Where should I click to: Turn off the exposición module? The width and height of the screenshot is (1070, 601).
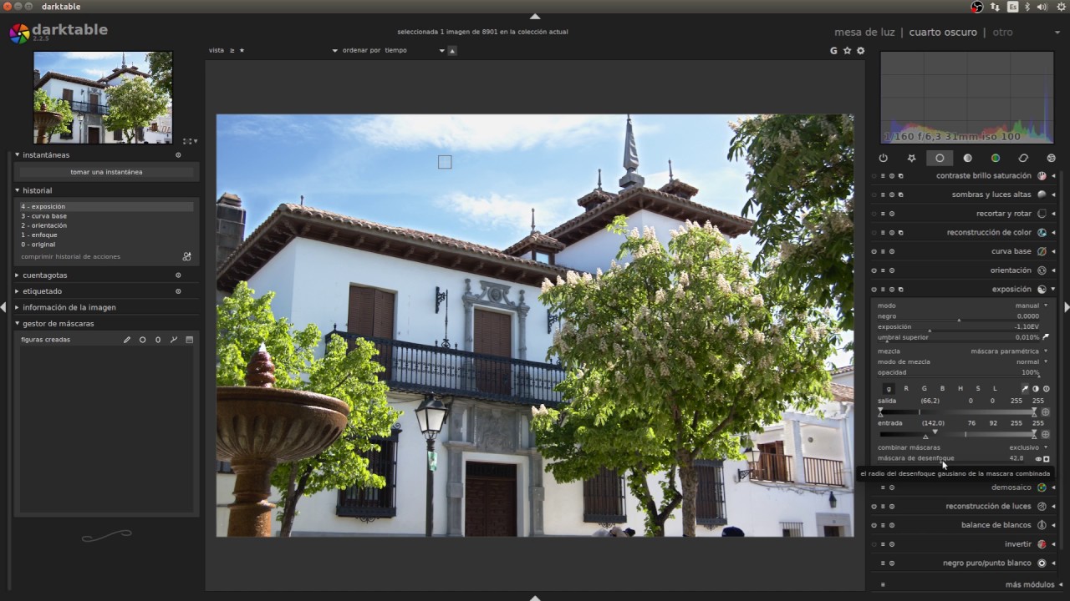[874, 290]
